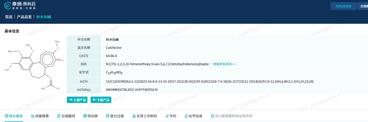Click the 登记注册 tab icon
The height and width of the screenshot is (122, 368).
pyautogui.click(x=108, y=116)
